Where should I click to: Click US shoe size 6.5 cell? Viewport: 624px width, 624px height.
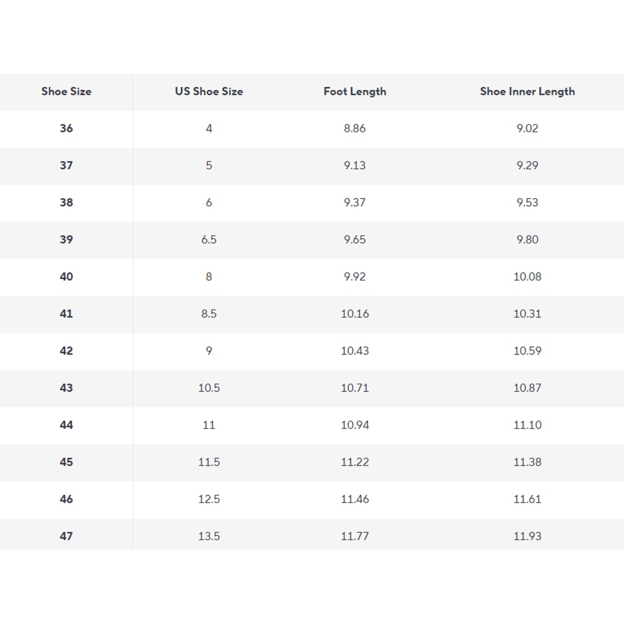(x=208, y=240)
